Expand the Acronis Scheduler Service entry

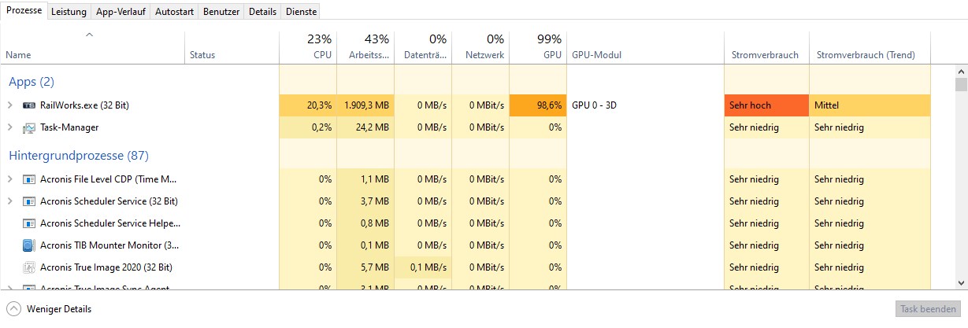coord(9,201)
